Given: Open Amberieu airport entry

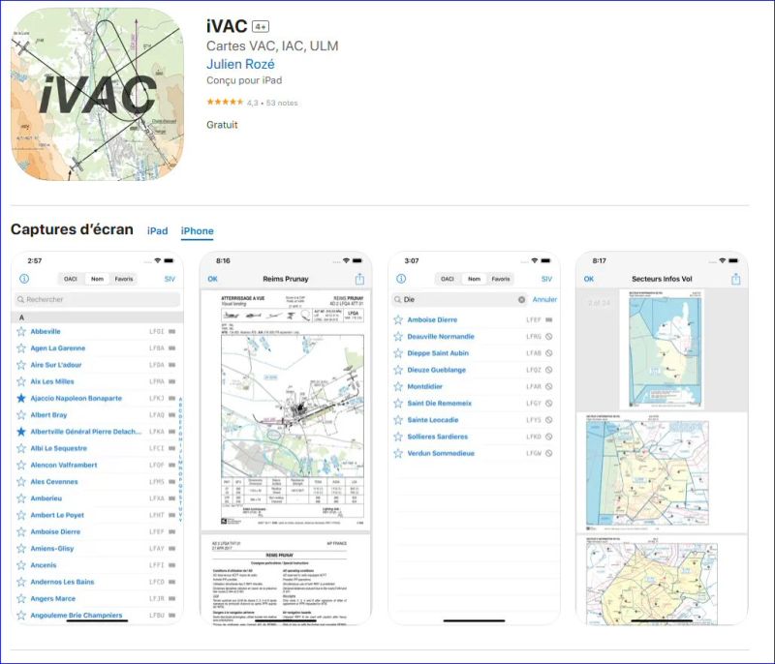Looking at the screenshot, I should 96,498.
